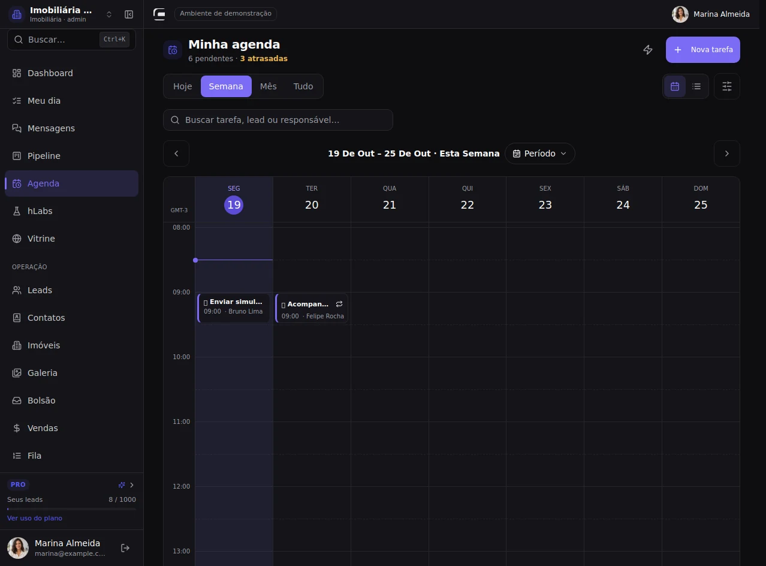766x566 pixels.
Task: Click the Buscar tarefa search field
Action: (278, 120)
